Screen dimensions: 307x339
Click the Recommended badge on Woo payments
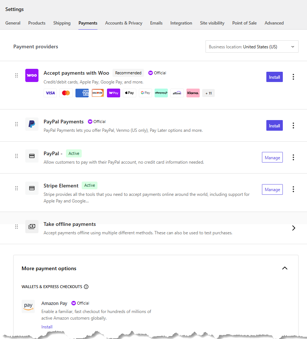point(128,73)
